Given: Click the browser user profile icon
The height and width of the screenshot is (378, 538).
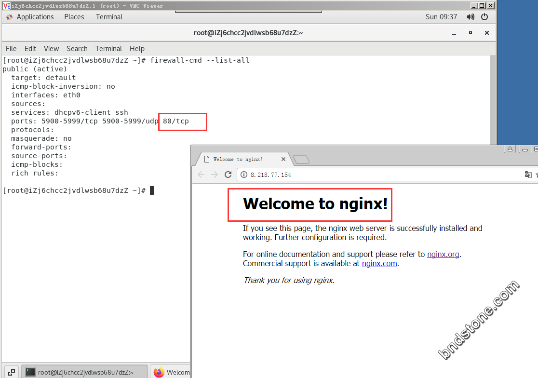Looking at the screenshot, I should pyautogui.click(x=510, y=149).
